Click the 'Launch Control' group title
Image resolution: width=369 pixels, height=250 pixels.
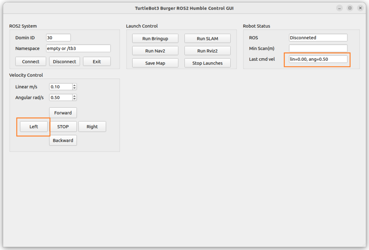pyautogui.click(x=142, y=26)
